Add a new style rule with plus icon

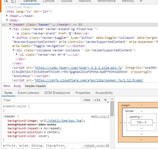point(105,100)
